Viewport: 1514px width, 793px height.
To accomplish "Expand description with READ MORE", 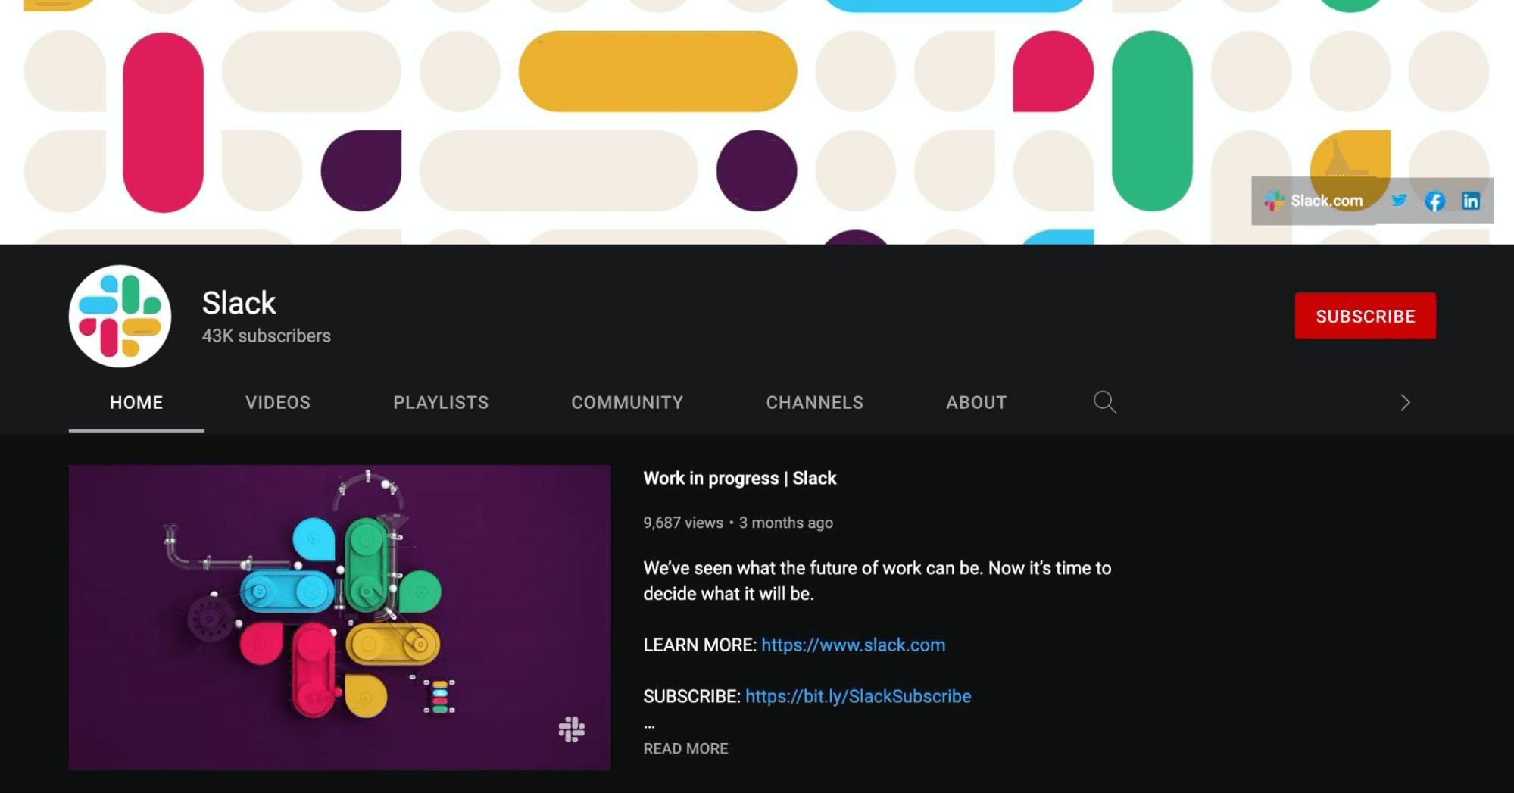I will point(685,748).
